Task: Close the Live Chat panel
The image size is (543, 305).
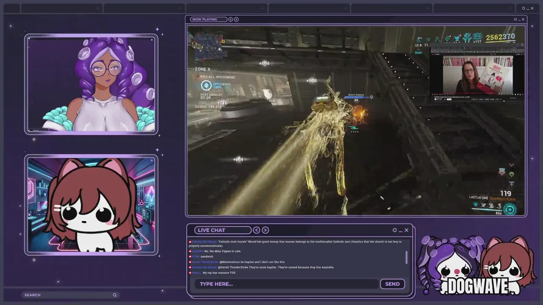Action: point(406,230)
